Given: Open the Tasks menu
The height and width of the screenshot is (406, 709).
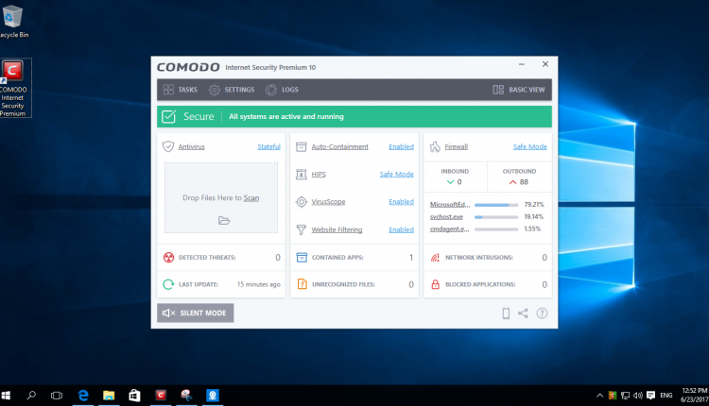Looking at the screenshot, I should point(180,90).
